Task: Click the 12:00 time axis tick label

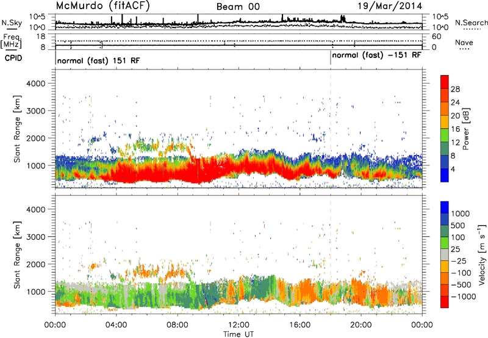Action: (239, 325)
